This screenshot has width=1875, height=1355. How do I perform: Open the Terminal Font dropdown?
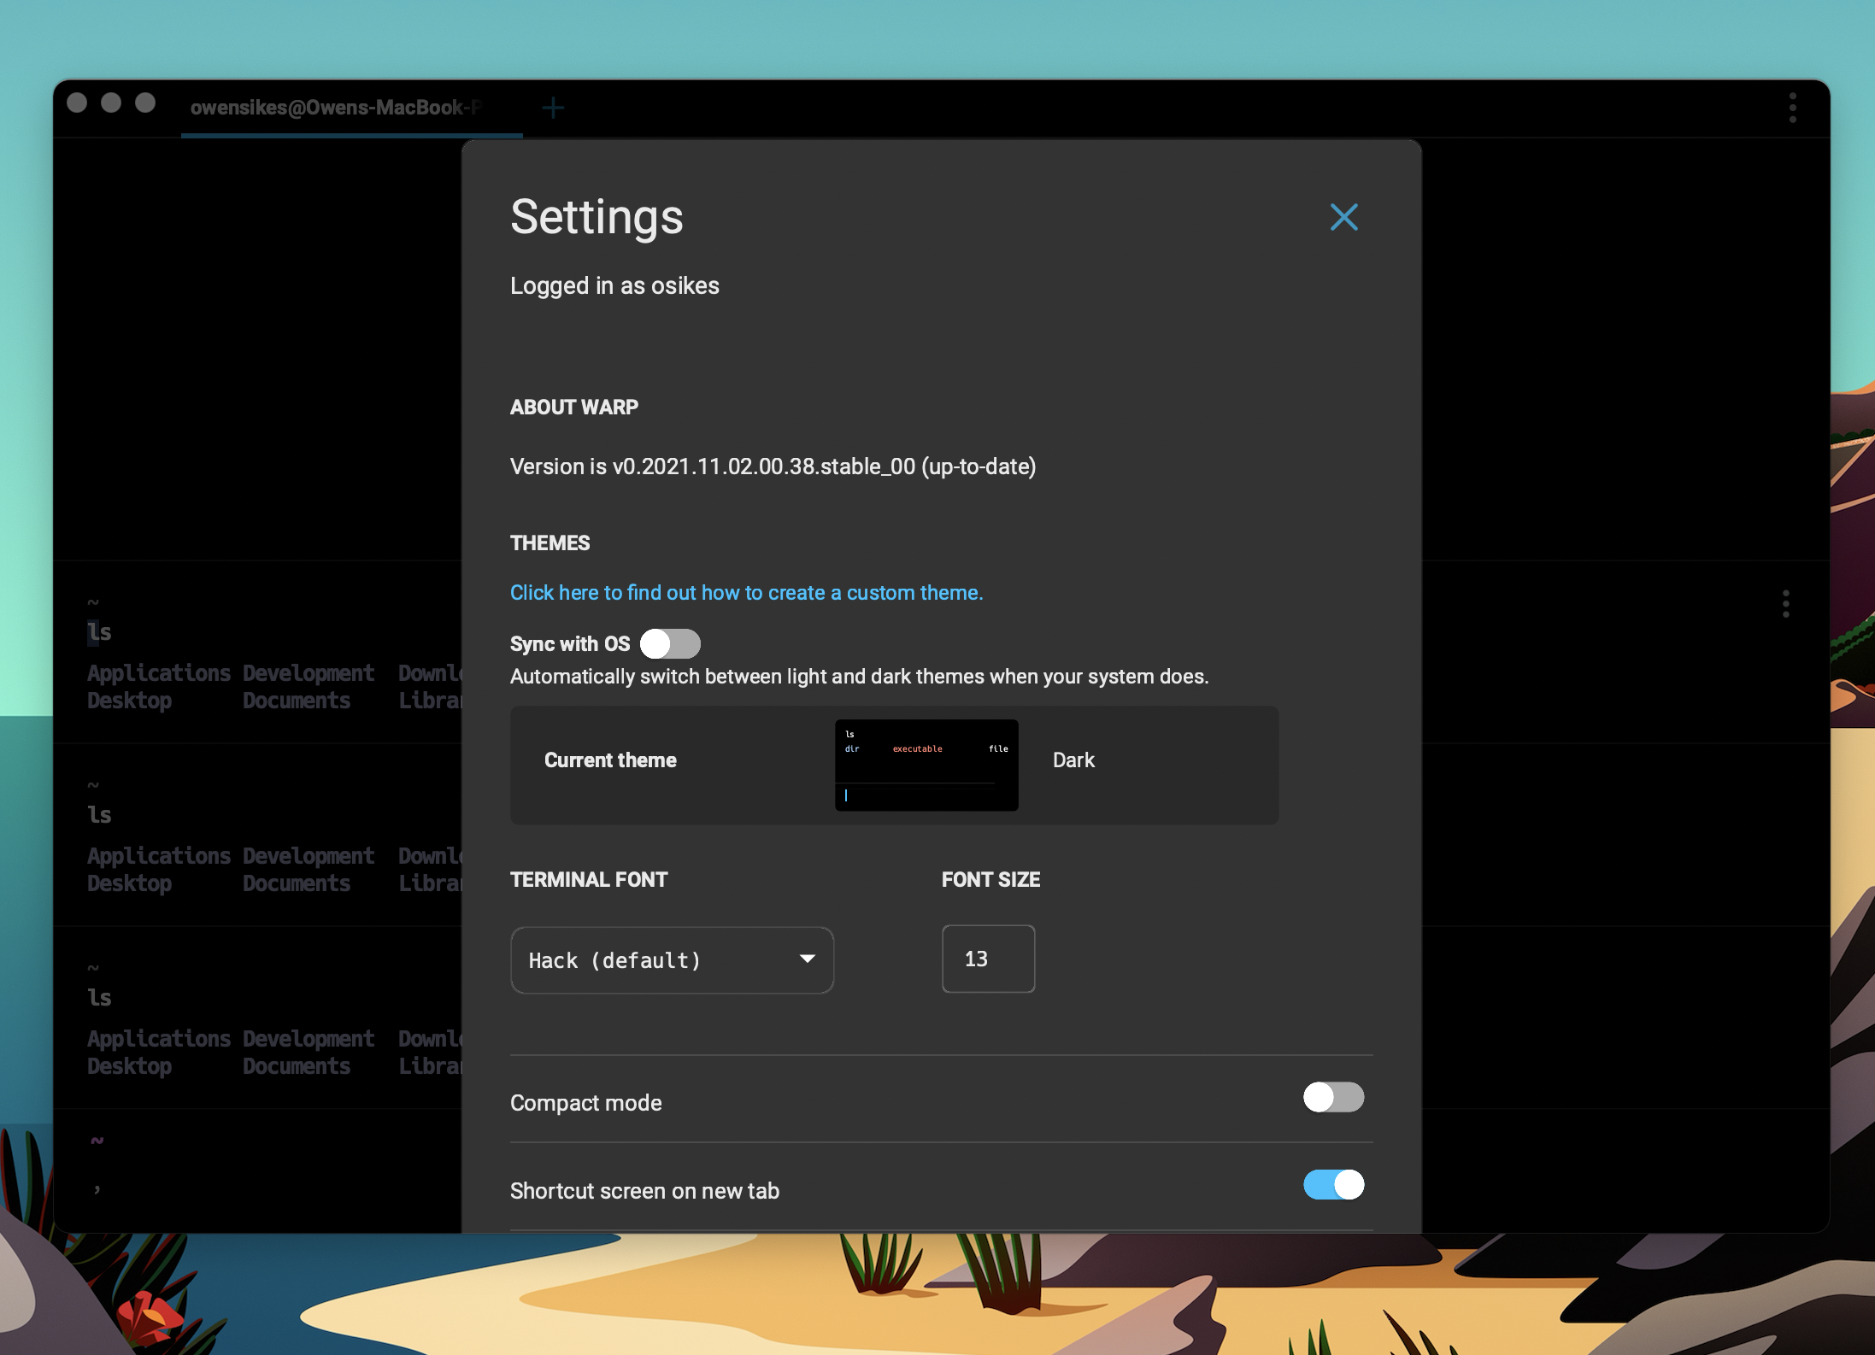[672, 959]
